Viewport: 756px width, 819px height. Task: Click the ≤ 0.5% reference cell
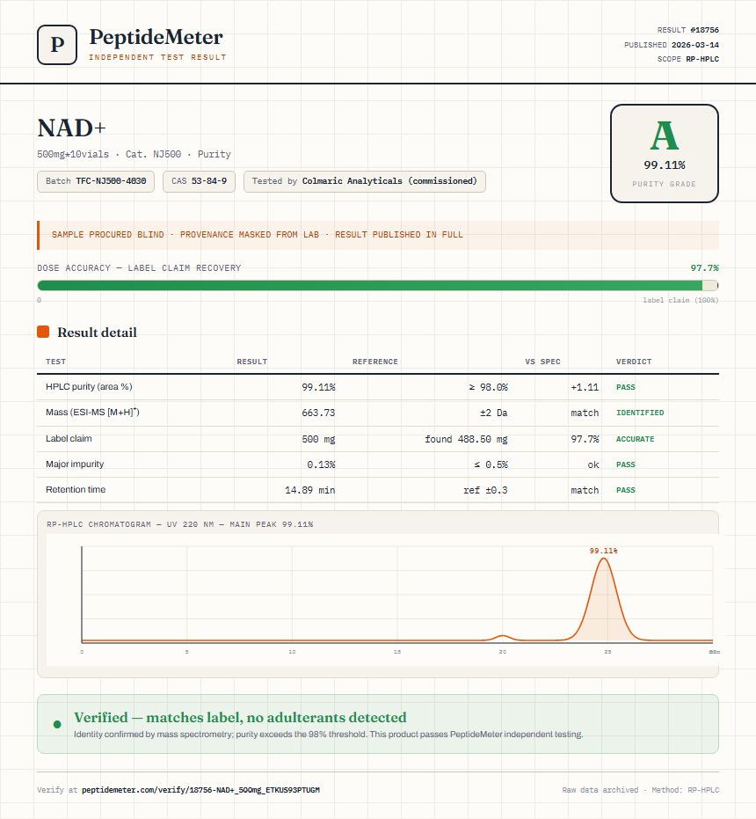coord(491,464)
